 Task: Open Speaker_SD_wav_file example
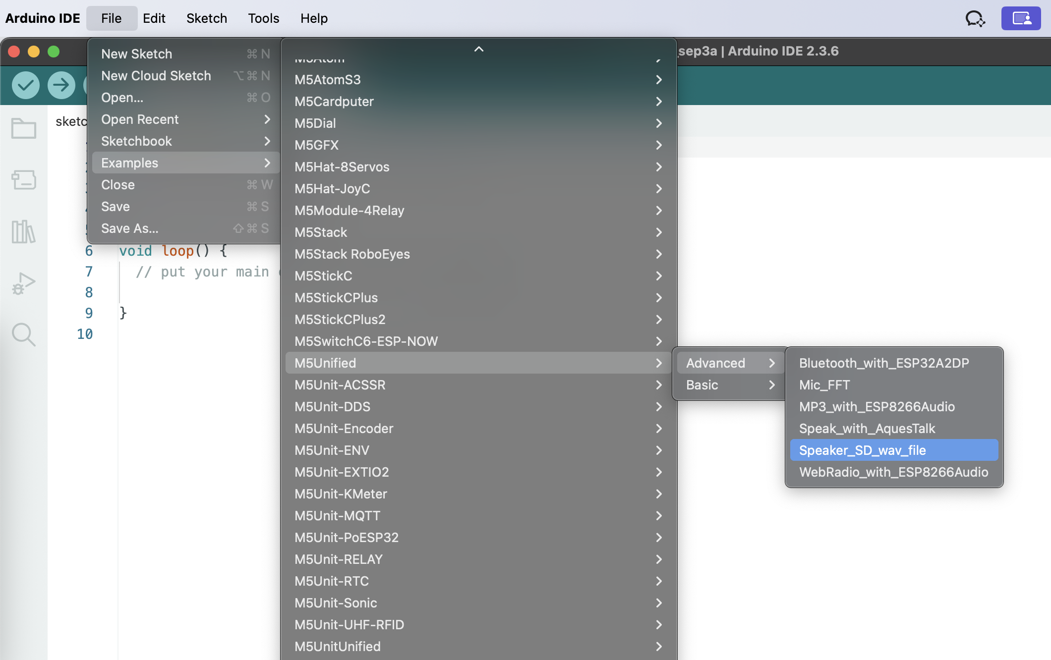click(894, 450)
